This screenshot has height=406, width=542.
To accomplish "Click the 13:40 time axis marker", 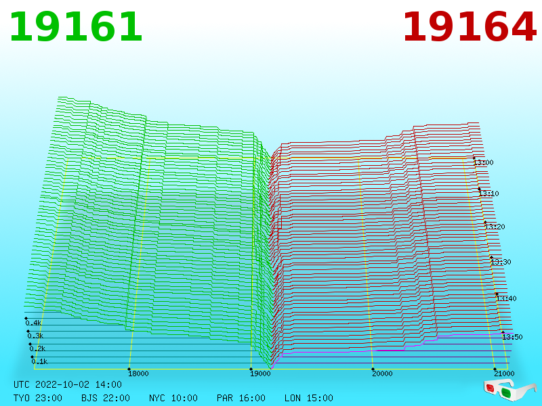I will (x=506, y=298).
